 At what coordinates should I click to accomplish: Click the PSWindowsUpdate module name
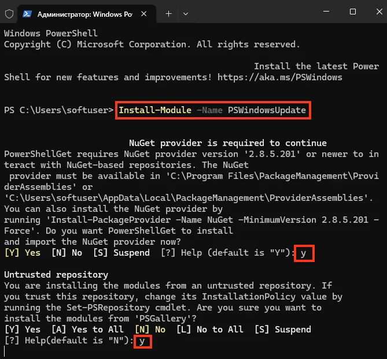click(267, 110)
